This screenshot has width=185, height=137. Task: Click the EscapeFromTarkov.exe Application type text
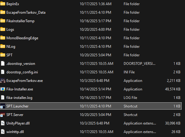click(133, 81)
